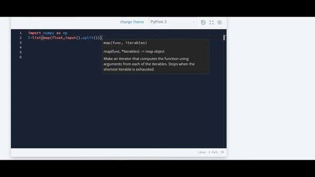Click line number 5 in gutter
Viewport: 315px width, 177px height.
21,52
